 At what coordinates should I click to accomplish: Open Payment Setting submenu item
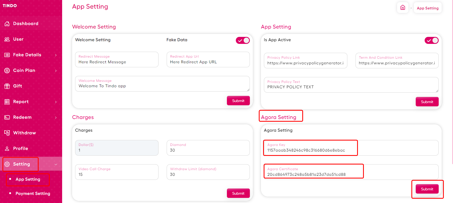coord(33,194)
